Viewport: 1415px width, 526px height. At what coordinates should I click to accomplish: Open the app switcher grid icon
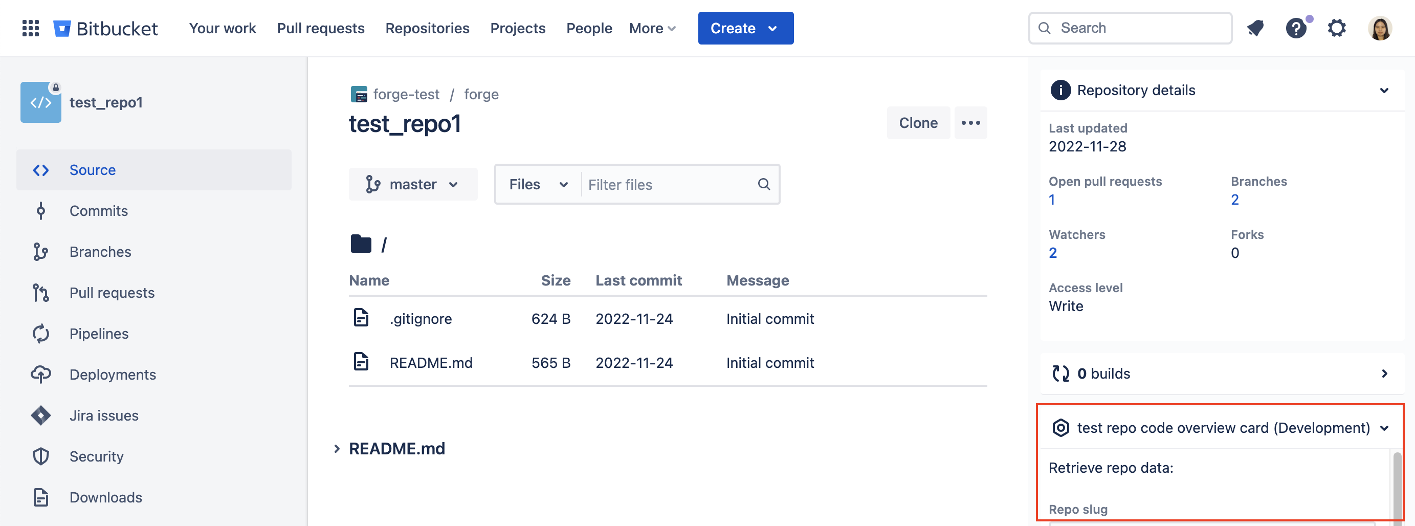tap(30, 28)
